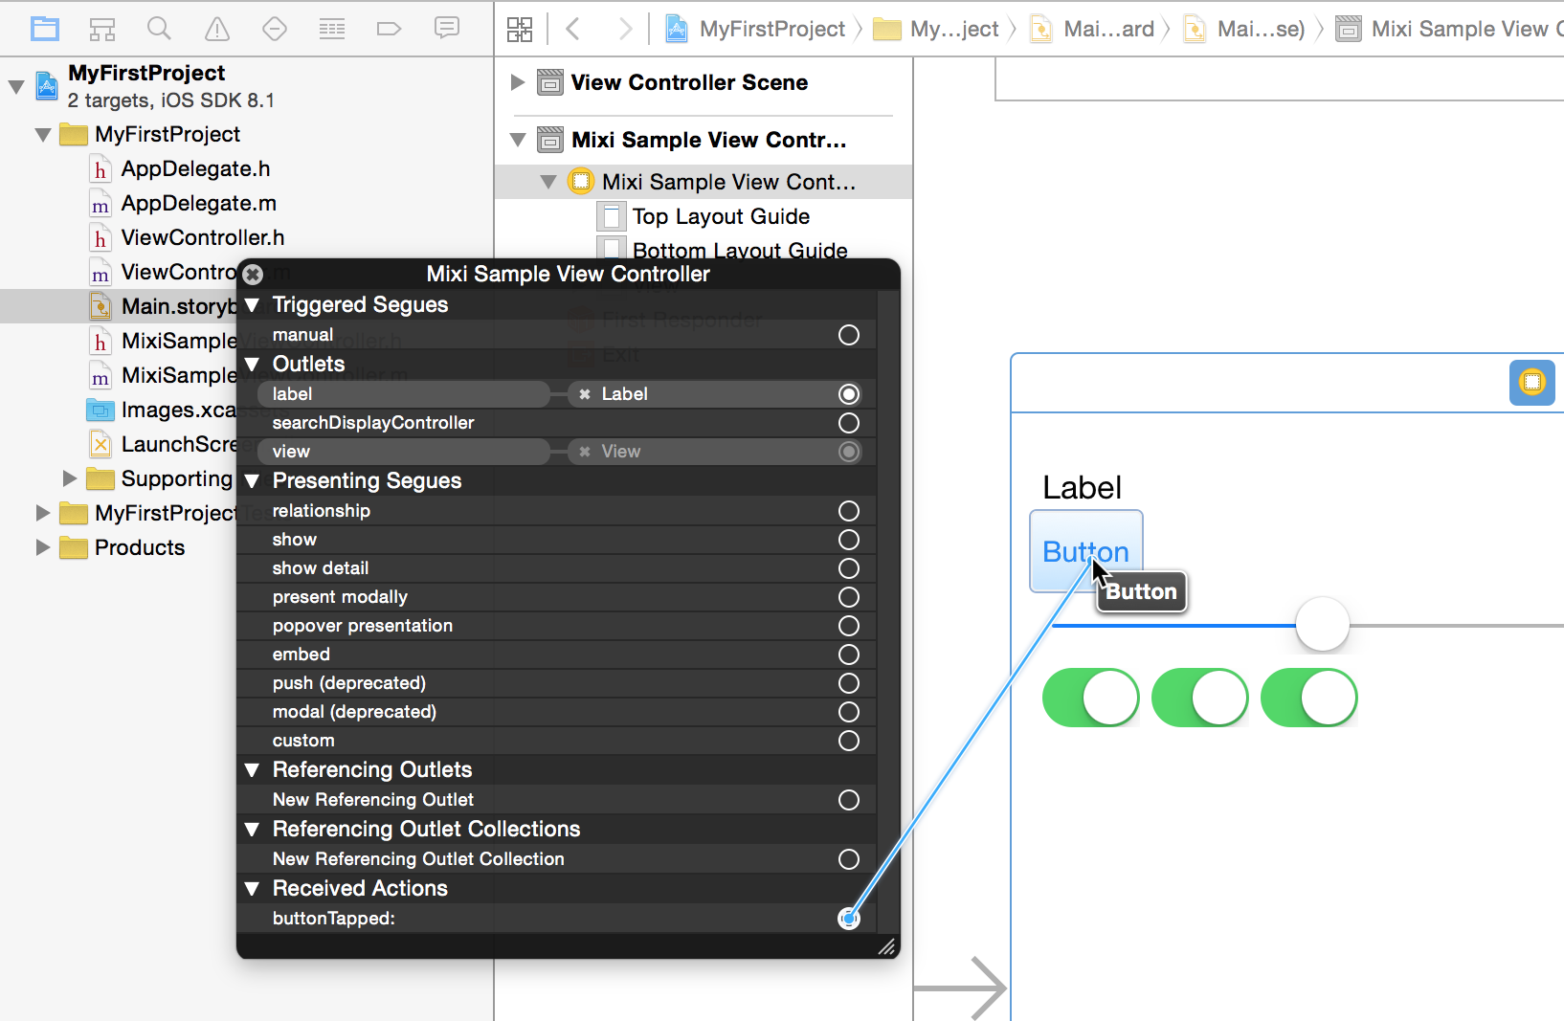Click the New Referencing Outlet circle

tap(849, 800)
